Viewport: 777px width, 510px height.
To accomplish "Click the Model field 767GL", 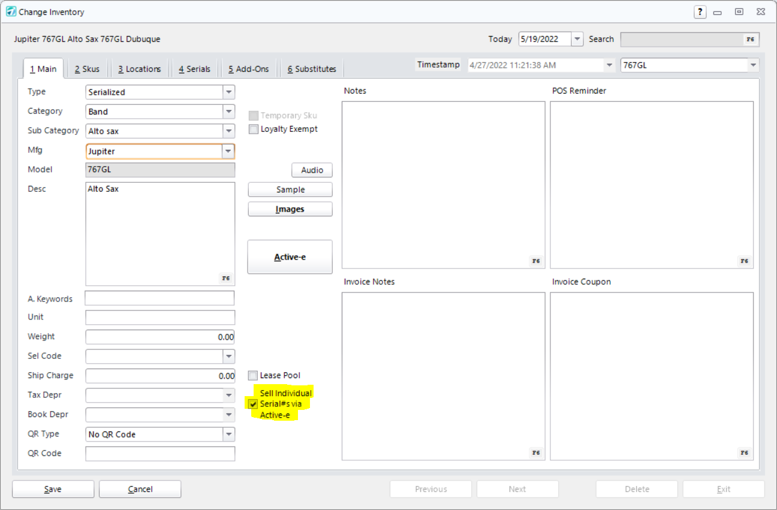I will [160, 170].
